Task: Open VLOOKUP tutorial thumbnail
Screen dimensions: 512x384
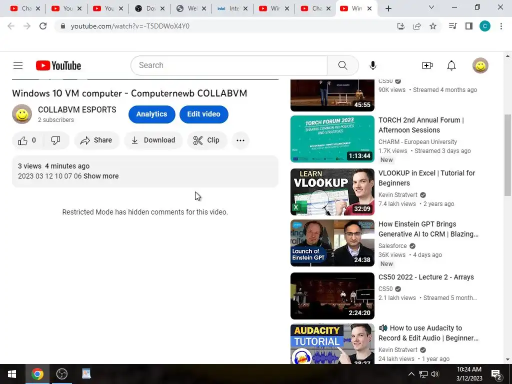Action: (332, 192)
